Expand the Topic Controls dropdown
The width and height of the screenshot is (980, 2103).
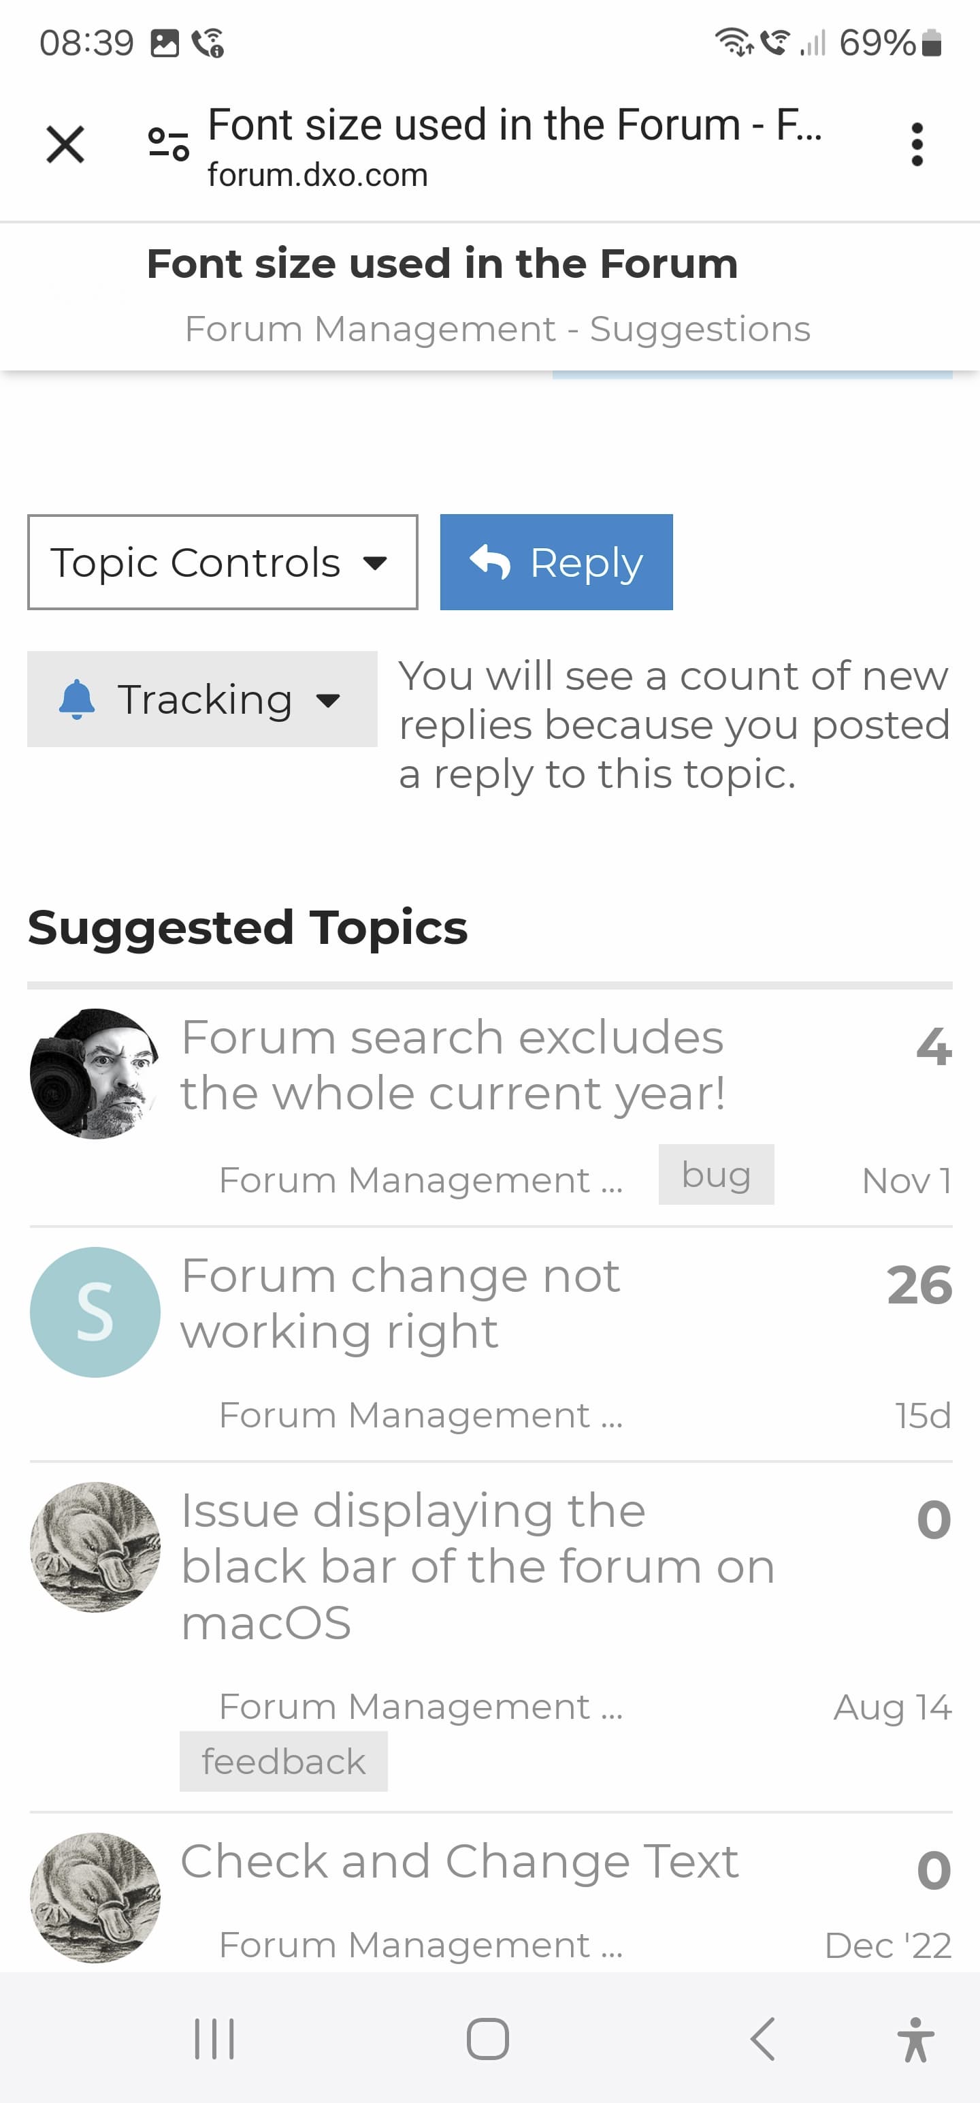pyautogui.click(x=223, y=562)
